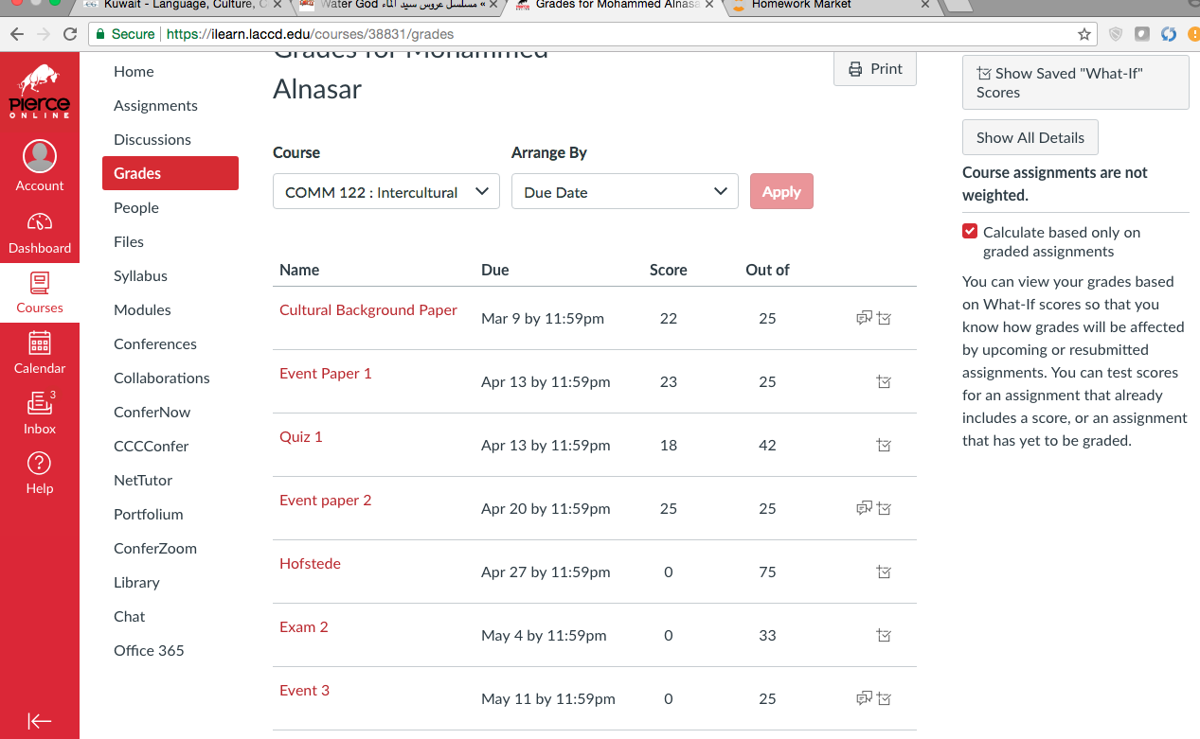Select People in course navigation
The height and width of the screenshot is (739, 1200).
[136, 208]
